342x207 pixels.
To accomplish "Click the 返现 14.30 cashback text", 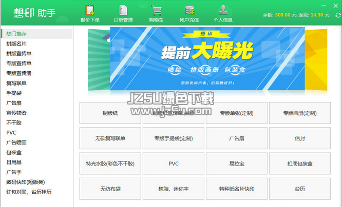I will 314,15.
